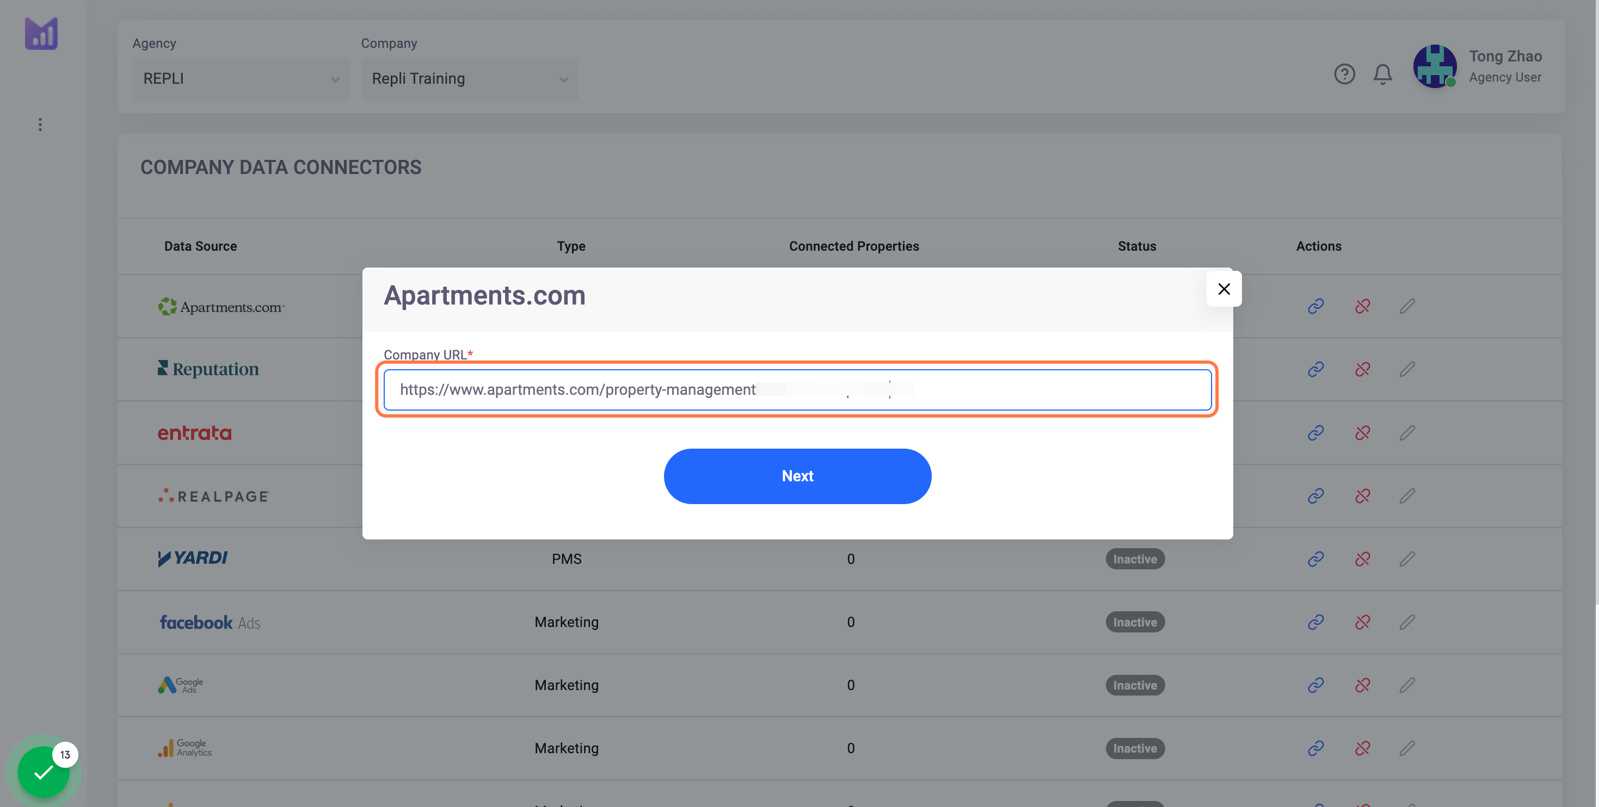Expand the Agency dropdown showing REPLI

coord(242,79)
